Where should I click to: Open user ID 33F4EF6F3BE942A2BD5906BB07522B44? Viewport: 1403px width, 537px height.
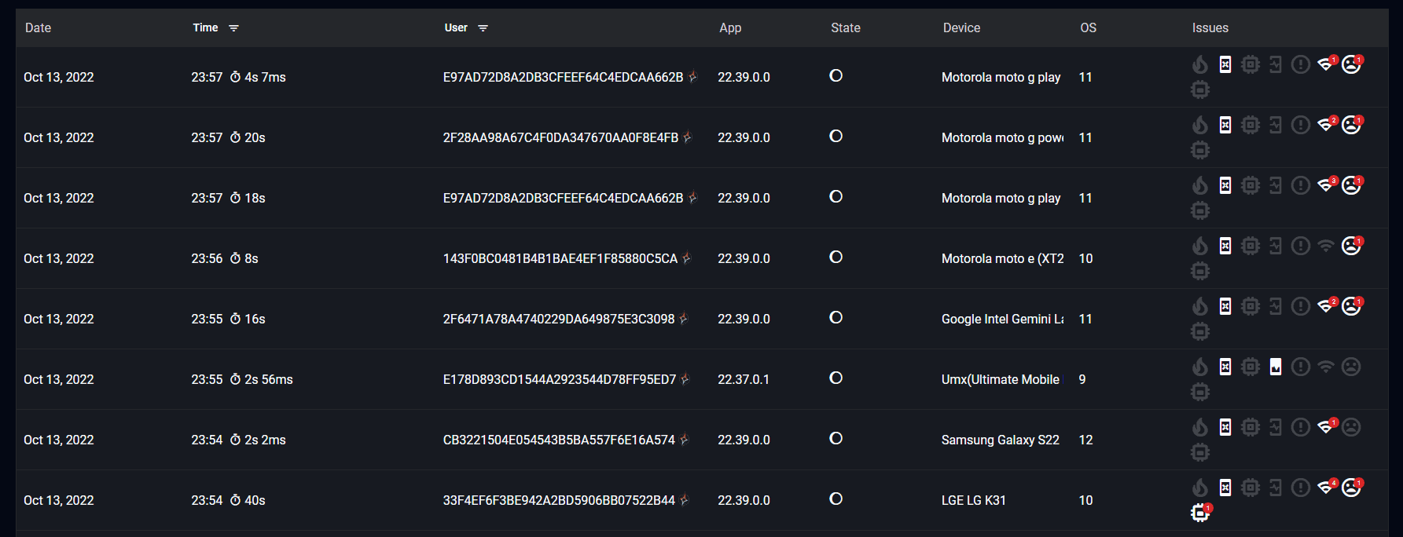click(x=559, y=501)
